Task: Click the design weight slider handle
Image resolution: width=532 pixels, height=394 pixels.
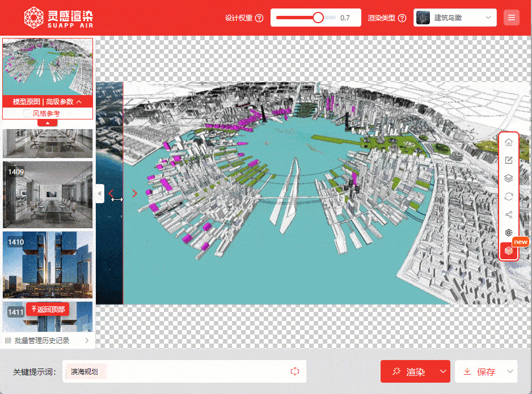Action: (x=318, y=18)
